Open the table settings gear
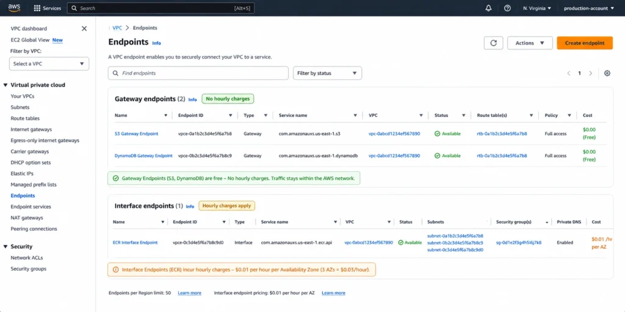 tap(607, 73)
